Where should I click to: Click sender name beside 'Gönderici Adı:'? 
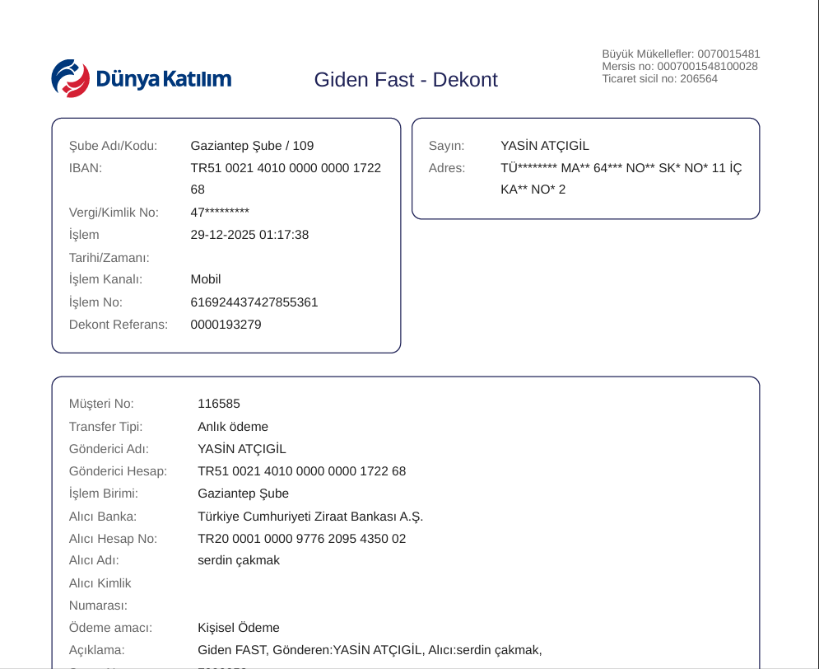(x=241, y=449)
